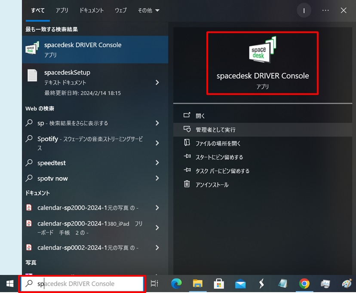356x293 pixels.
Task: Expand the spacedeskSetup result details arrow
Action: [x=157, y=82]
